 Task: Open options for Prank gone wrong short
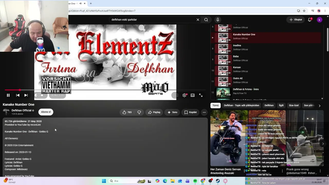(320, 171)
